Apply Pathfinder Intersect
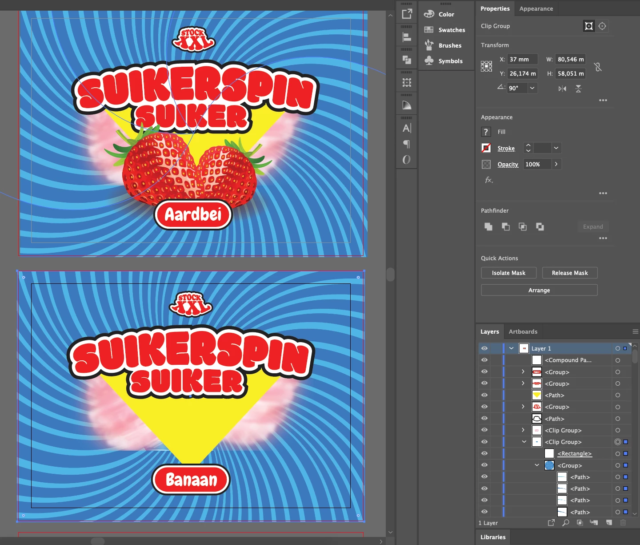The image size is (640, 545). click(x=523, y=226)
